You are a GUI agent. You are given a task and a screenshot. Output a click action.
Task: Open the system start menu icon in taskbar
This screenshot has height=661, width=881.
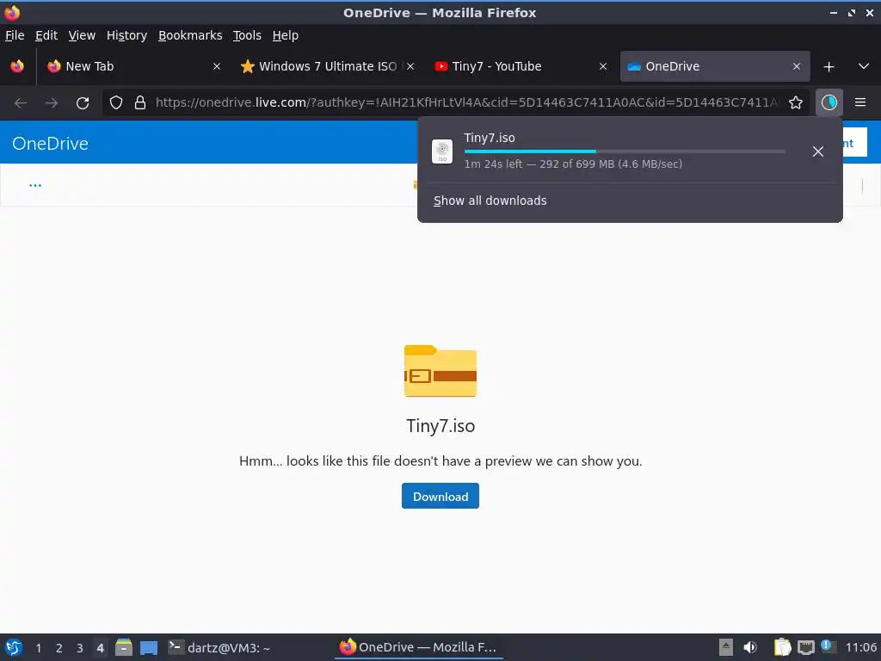coord(14,647)
